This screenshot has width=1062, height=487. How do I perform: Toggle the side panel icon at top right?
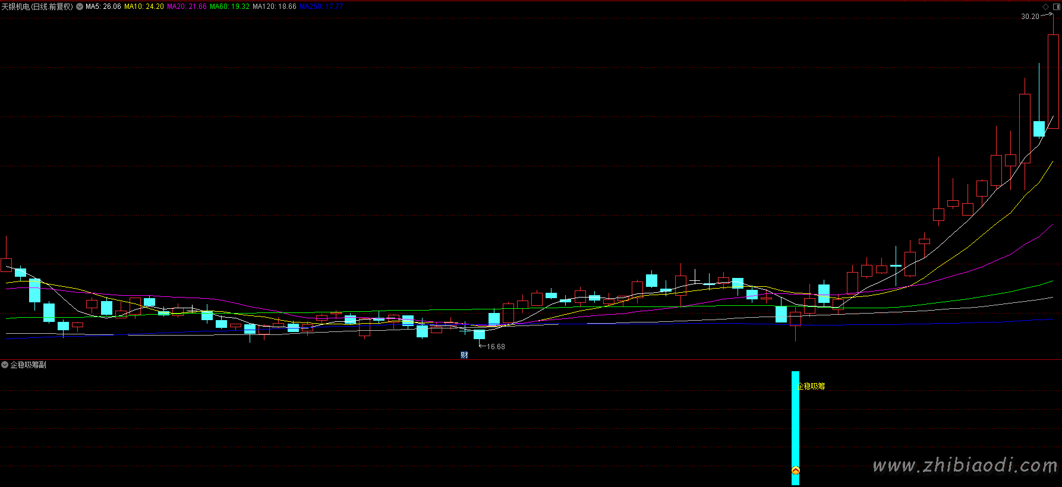1056,7
